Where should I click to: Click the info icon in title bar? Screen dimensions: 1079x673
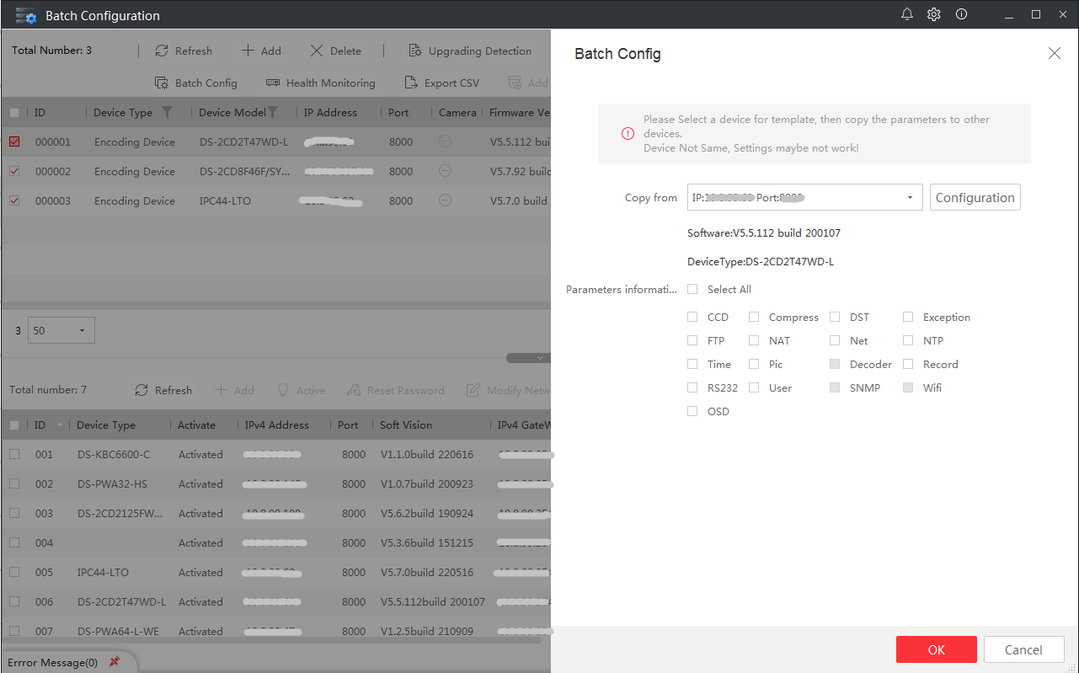click(961, 14)
